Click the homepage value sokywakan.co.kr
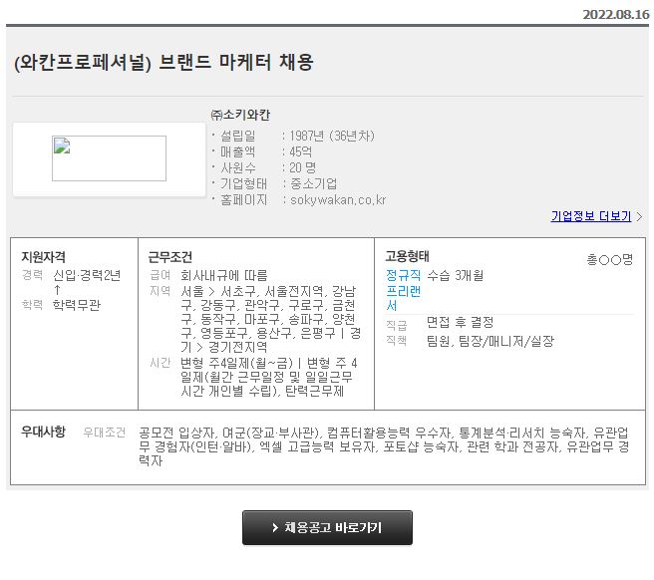 pos(338,200)
